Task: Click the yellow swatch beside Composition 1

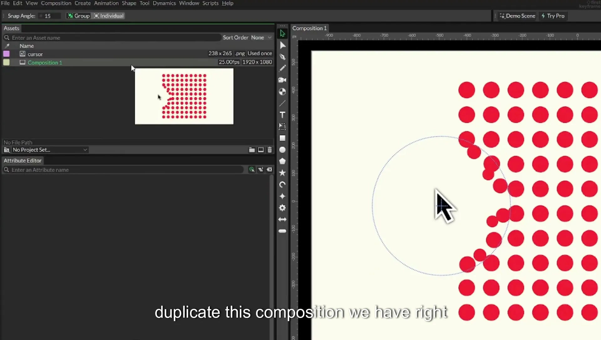Action: [x=6, y=62]
